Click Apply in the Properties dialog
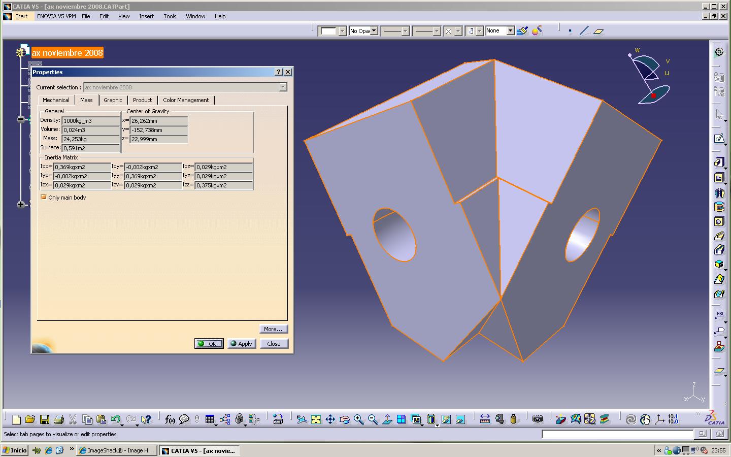 click(x=242, y=344)
